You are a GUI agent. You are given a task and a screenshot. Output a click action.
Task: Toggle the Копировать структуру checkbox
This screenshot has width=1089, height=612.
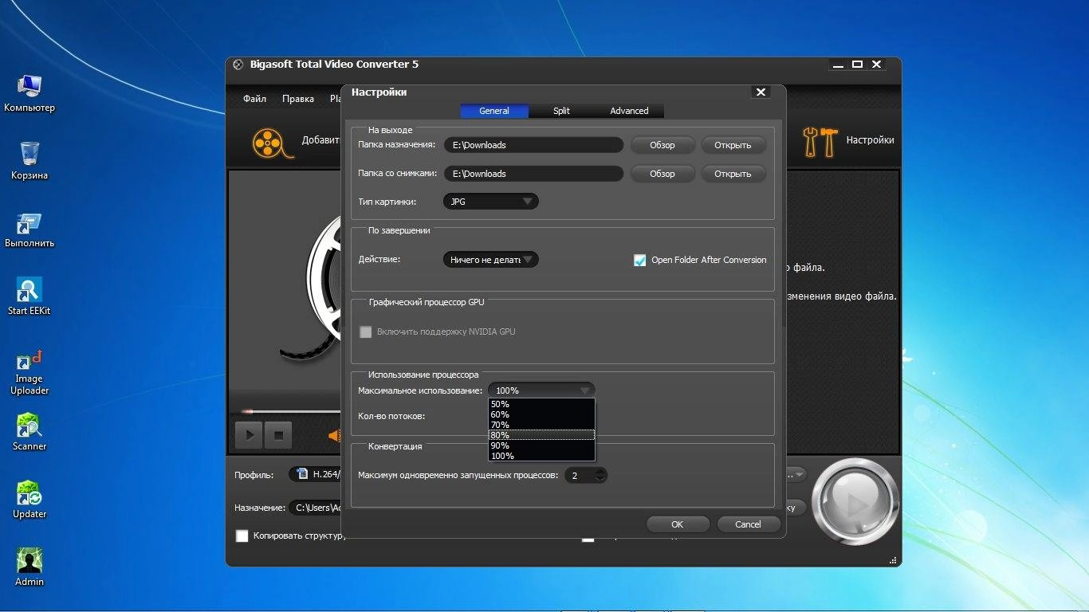click(242, 536)
